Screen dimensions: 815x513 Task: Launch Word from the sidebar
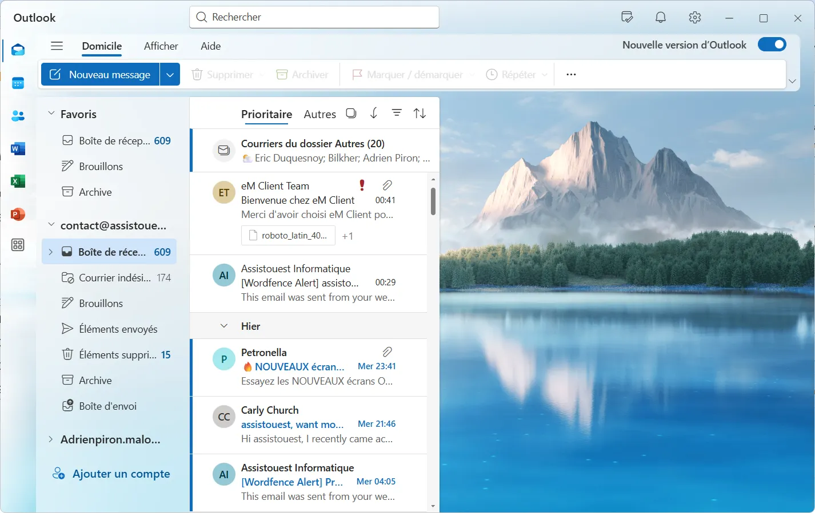18,149
